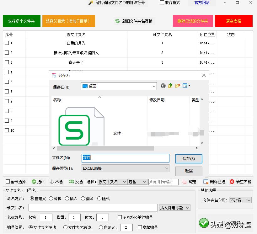This screenshot has height=234, width=257.
Task: Open the 保存在 location dropdown in Save dialog
Action: [x=154, y=86]
